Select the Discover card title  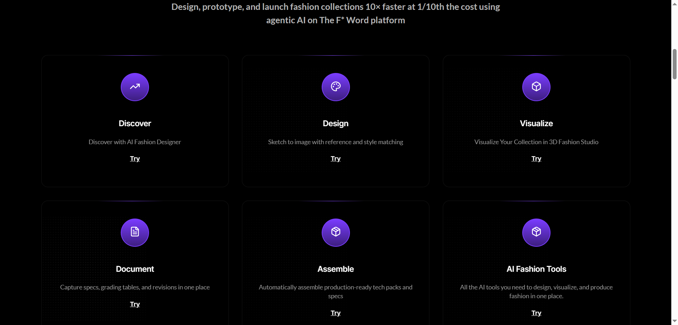pyautogui.click(x=135, y=123)
